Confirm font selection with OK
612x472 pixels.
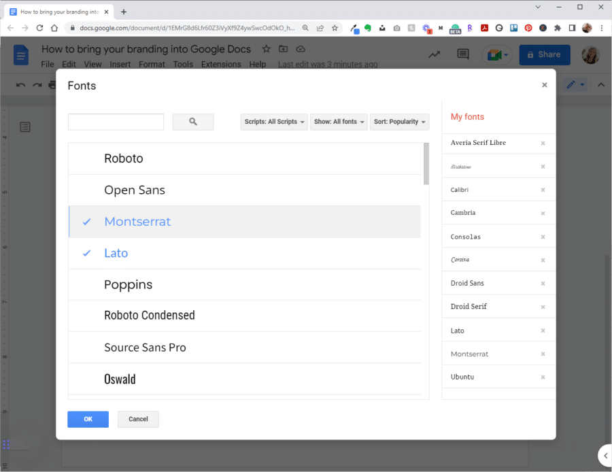[88, 419]
